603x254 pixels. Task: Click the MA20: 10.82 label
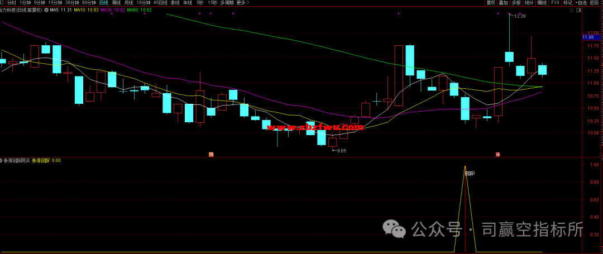113,10
